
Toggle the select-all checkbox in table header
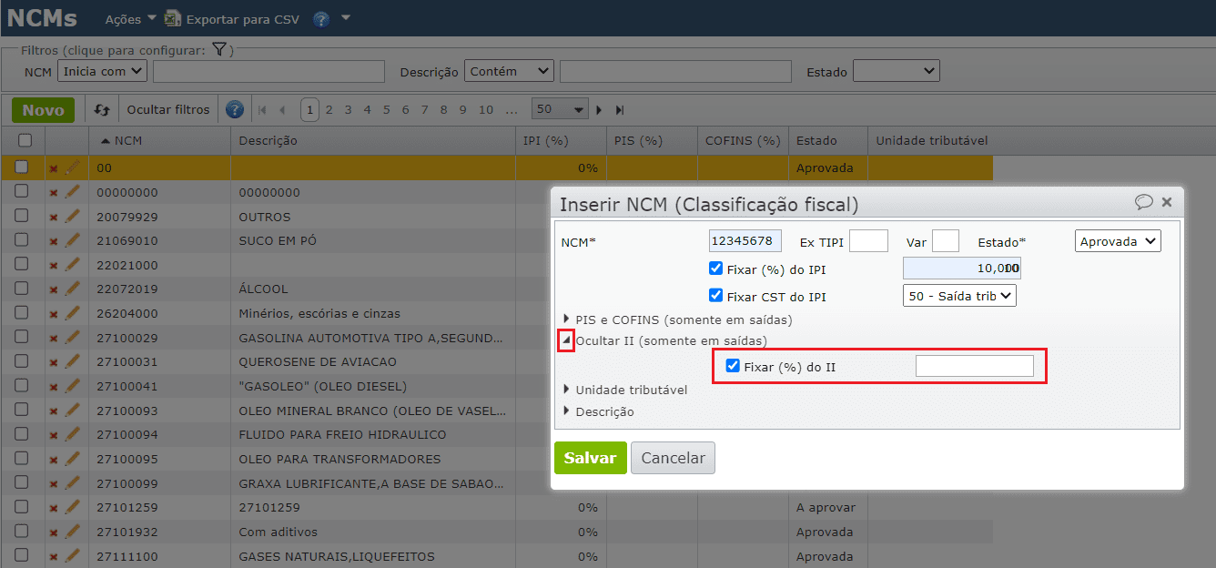[x=25, y=140]
